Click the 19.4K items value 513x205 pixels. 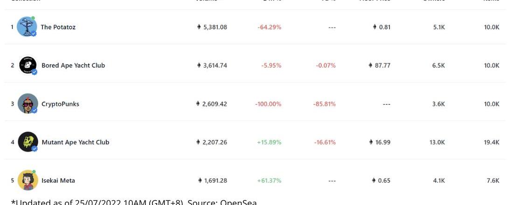[492, 142]
